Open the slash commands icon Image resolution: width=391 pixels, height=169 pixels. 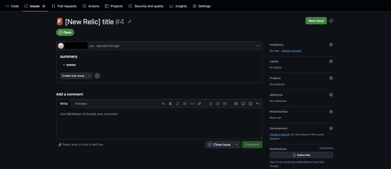click(x=250, y=104)
